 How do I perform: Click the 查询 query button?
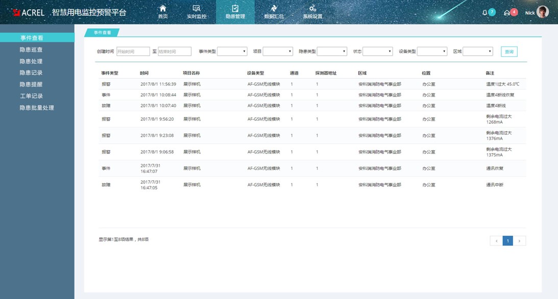(508, 51)
